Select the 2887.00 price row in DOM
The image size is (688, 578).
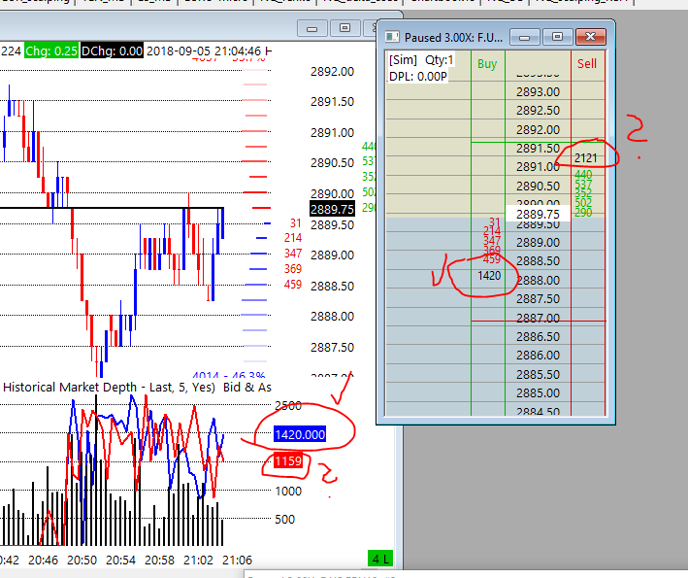coord(538,318)
